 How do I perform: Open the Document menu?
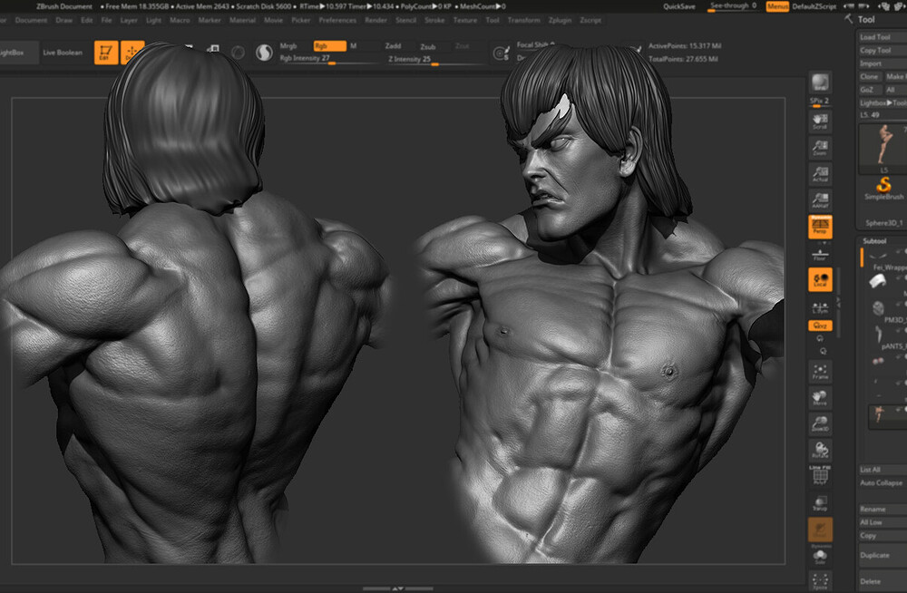click(31, 20)
